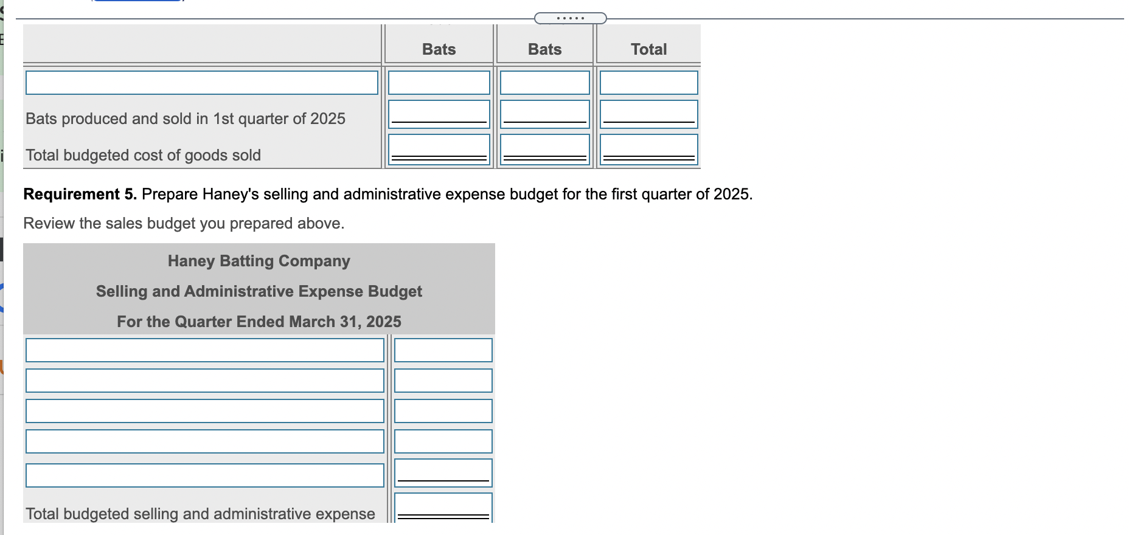Click the second 'Bats' column header
The height and width of the screenshot is (535, 1129).
point(545,49)
